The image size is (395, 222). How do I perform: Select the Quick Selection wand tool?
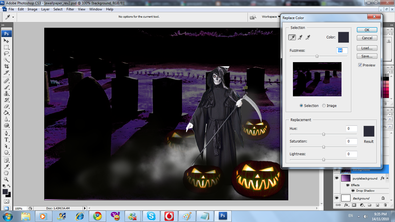6,60
